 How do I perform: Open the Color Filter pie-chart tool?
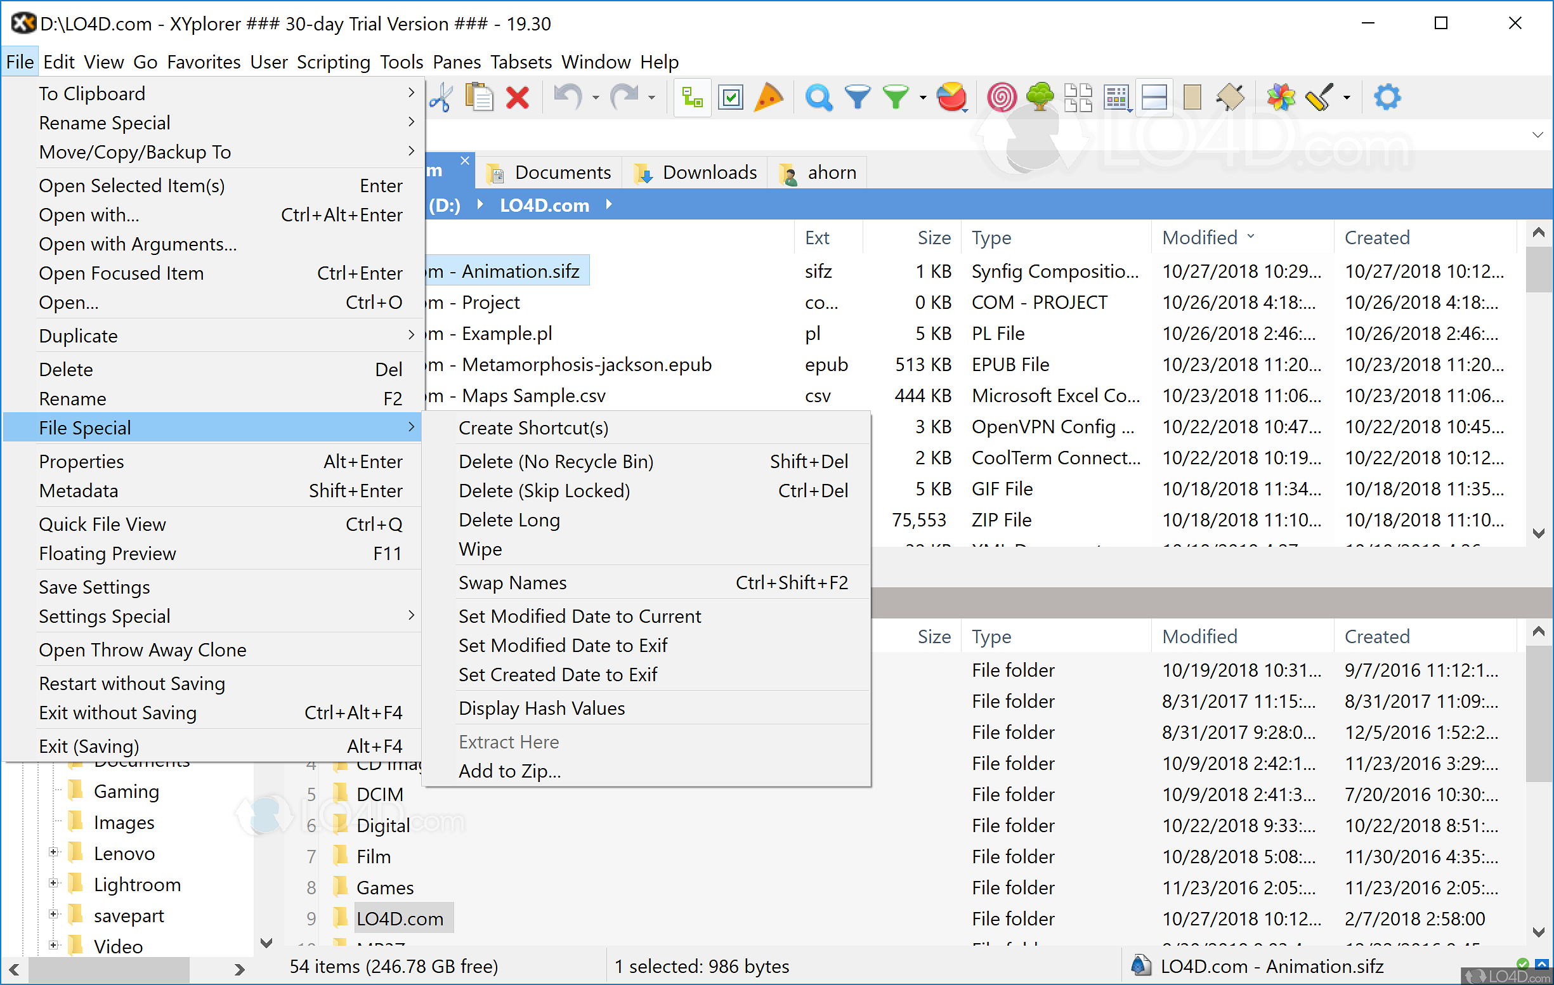[x=952, y=97]
